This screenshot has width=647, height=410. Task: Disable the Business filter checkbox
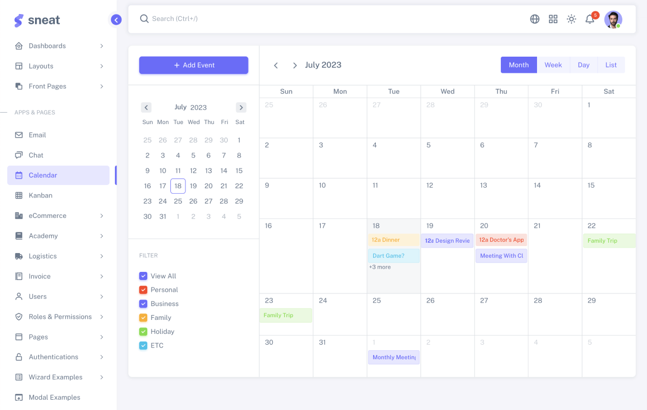coord(143,304)
